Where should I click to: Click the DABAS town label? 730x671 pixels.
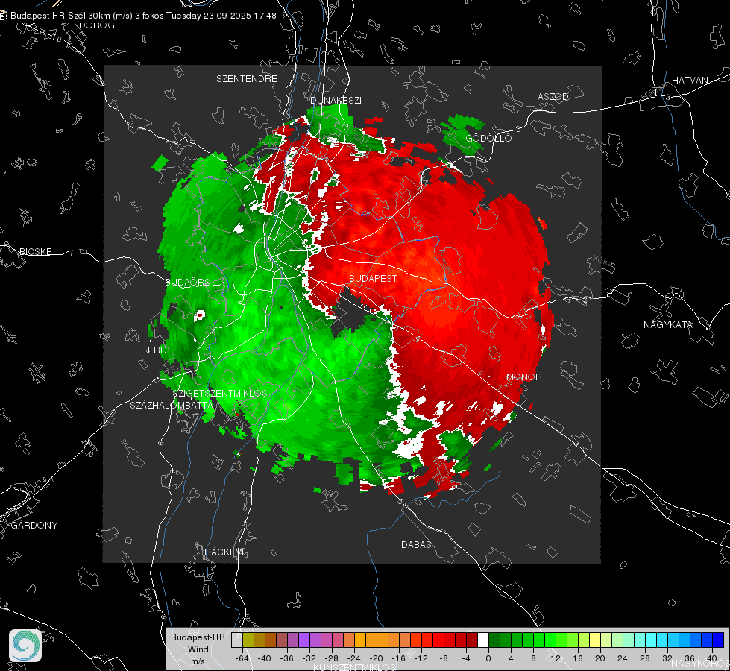[416, 544]
